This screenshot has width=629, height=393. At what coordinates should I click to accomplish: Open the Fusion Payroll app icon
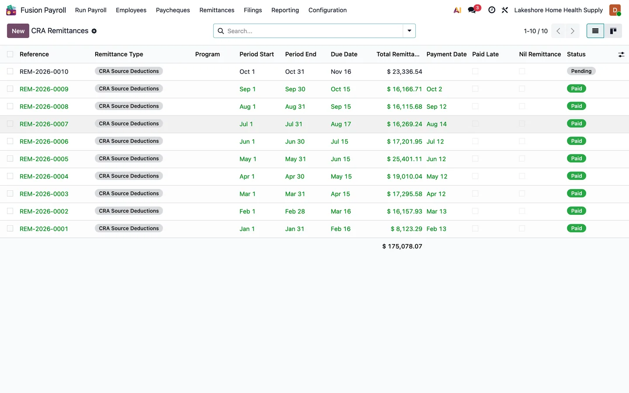[x=11, y=10]
